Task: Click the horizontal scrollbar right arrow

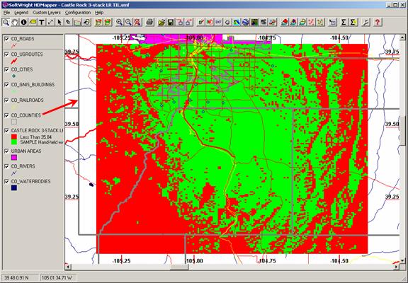Action: point(397,267)
